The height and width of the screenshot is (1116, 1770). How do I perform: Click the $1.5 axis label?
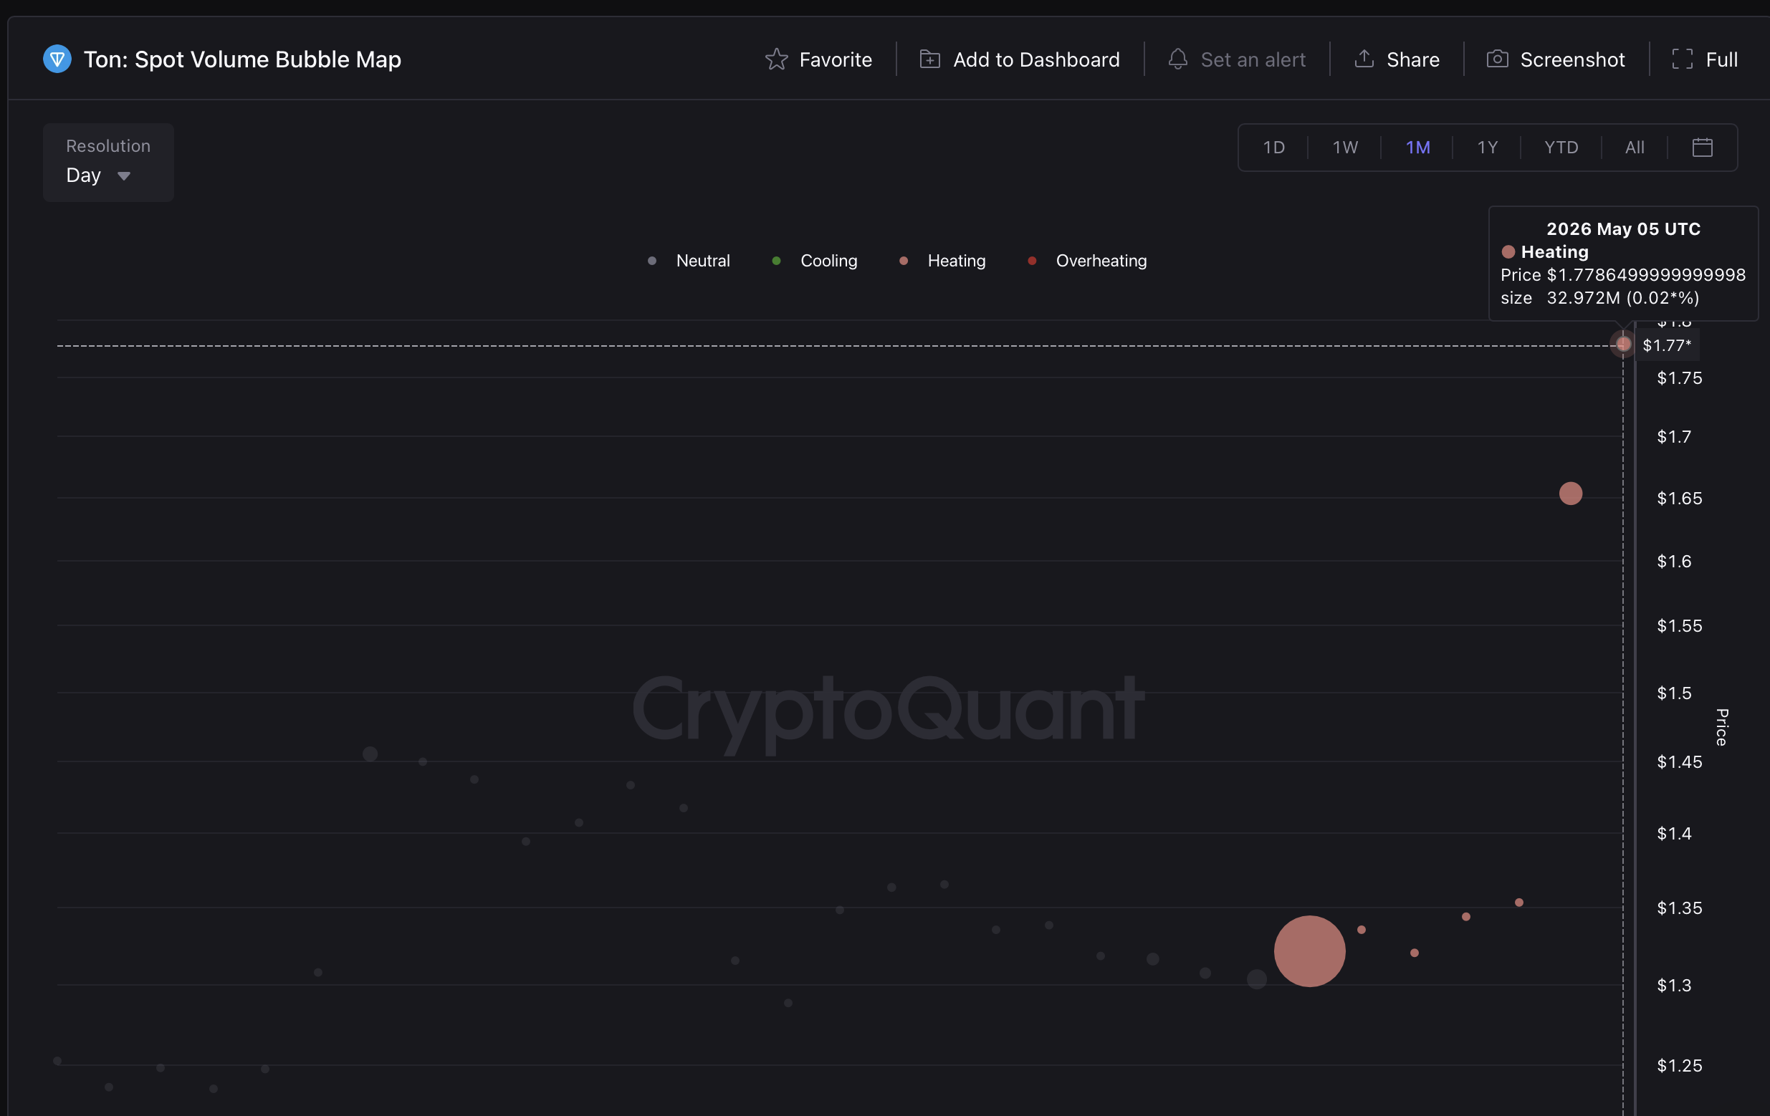[1674, 693]
